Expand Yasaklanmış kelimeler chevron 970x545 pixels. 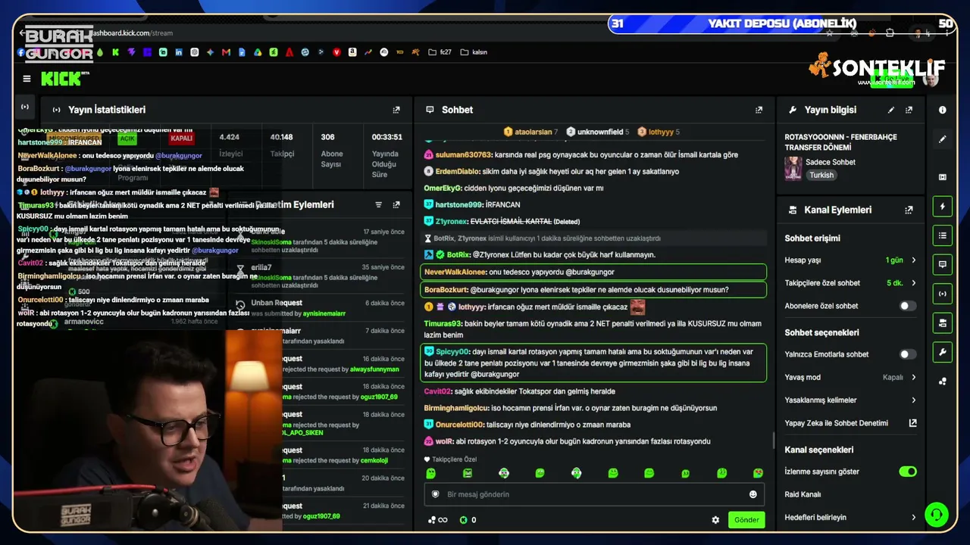[x=913, y=400]
